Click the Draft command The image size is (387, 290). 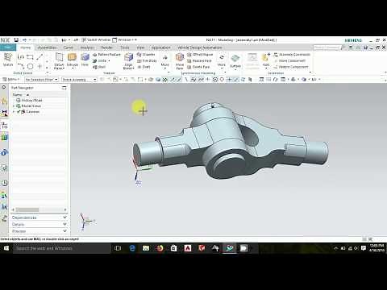click(144, 67)
